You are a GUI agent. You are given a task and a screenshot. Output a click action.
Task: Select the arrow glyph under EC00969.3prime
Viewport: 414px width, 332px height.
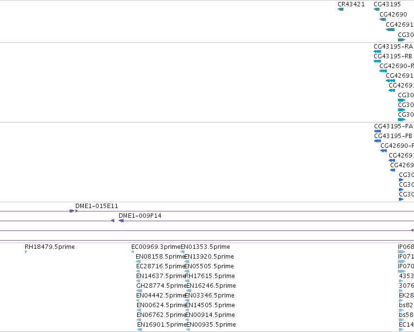(132, 252)
